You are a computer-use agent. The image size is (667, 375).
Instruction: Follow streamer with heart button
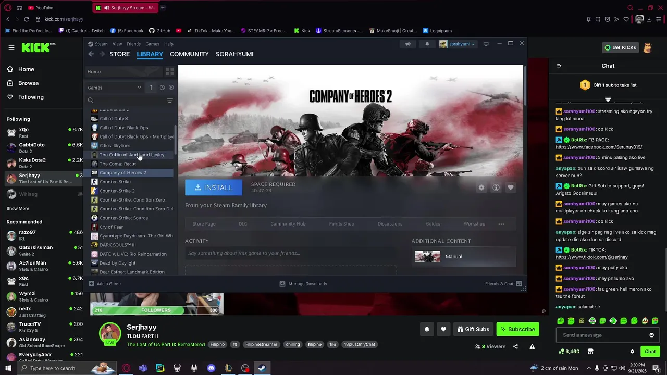coord(443,329)
